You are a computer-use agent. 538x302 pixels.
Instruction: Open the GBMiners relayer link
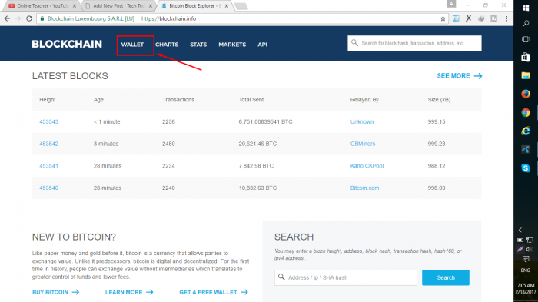click(x=363, y=144)
